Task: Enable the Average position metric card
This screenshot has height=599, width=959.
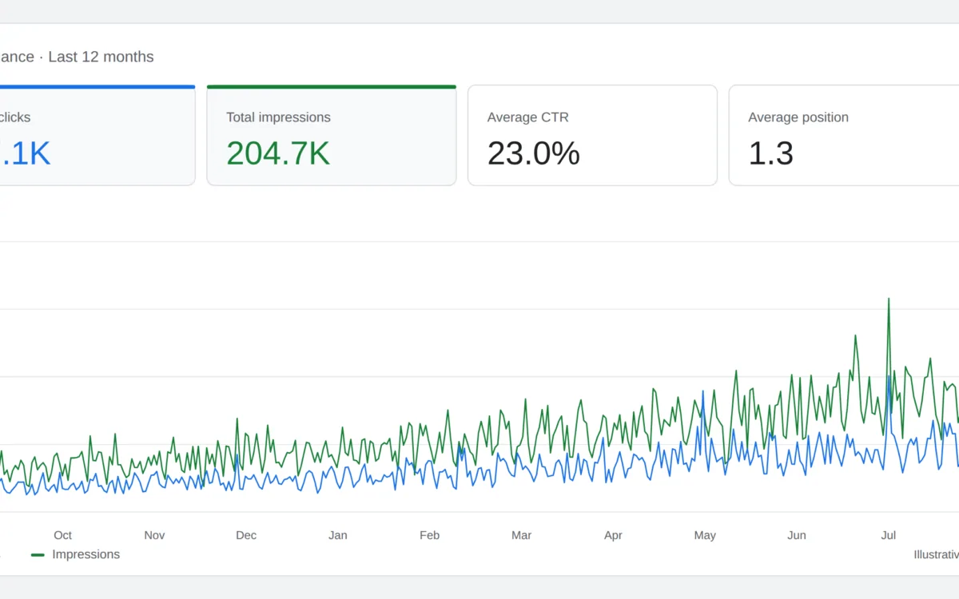Action: 844,136
